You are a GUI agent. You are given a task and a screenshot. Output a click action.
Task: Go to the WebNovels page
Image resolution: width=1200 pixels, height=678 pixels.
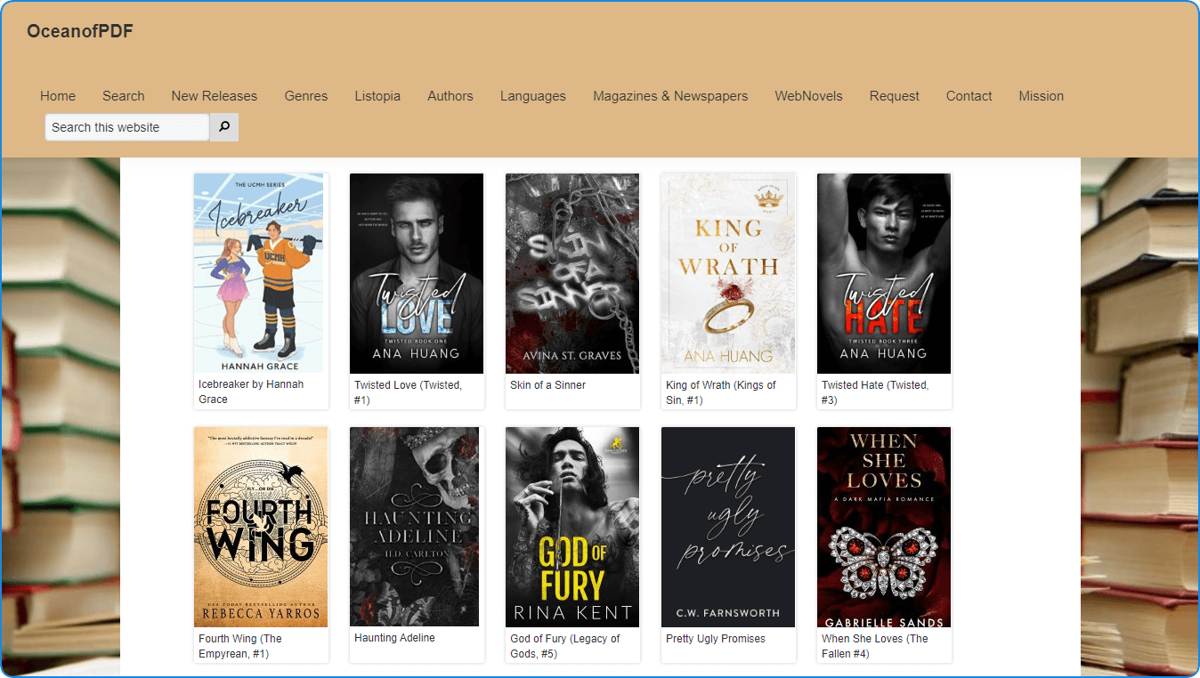[x=808, y=96]
